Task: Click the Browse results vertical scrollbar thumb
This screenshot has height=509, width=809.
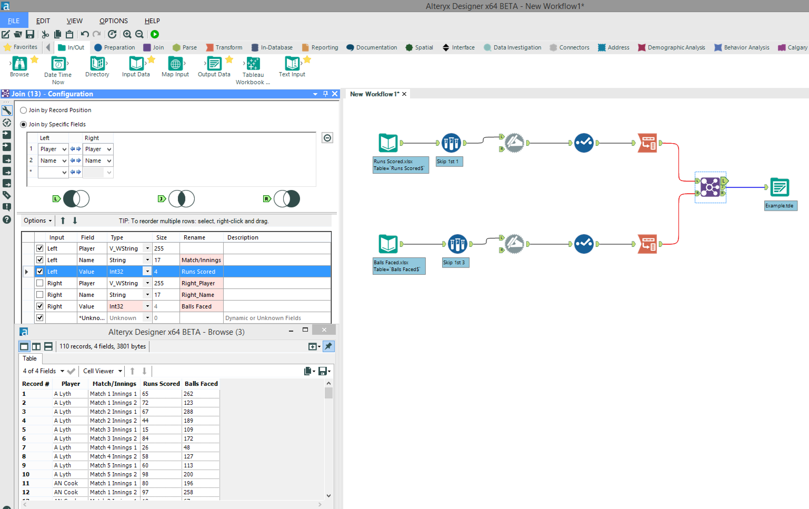Action: click(328, 393)
